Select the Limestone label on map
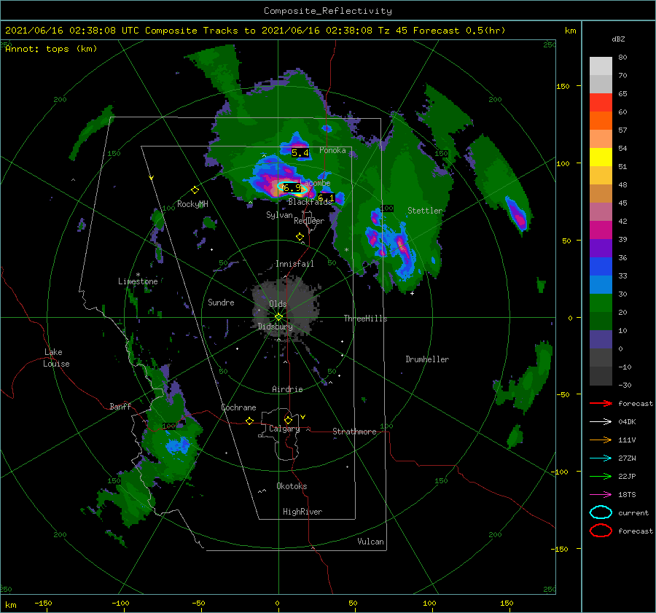The height and width of the screenshot is (613, 656). pyautogui.click(x=138, y=281)
